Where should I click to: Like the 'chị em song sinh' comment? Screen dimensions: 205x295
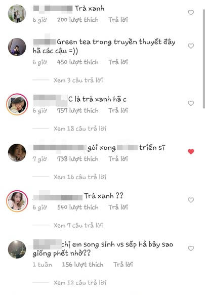(x=191, y=248)
